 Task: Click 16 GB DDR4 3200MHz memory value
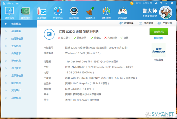79,73
